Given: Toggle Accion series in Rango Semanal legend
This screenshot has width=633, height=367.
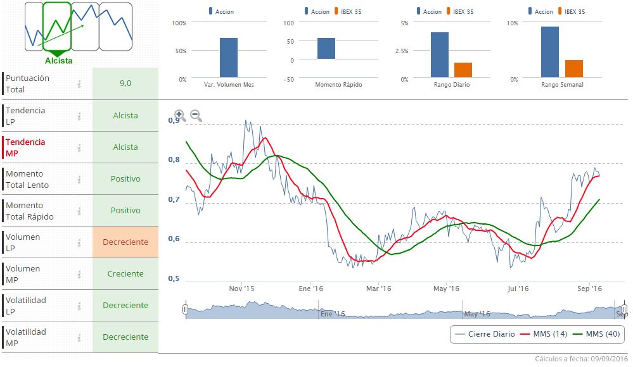Looking at the screenshot, I should click(539, 11).
